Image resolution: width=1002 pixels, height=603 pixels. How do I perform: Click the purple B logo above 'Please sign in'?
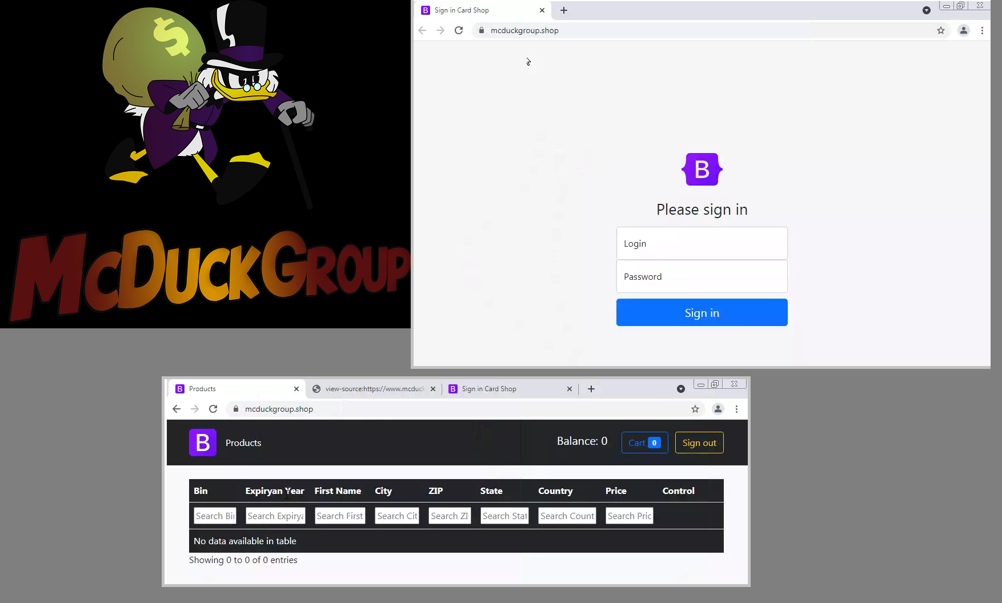(702, 169)
